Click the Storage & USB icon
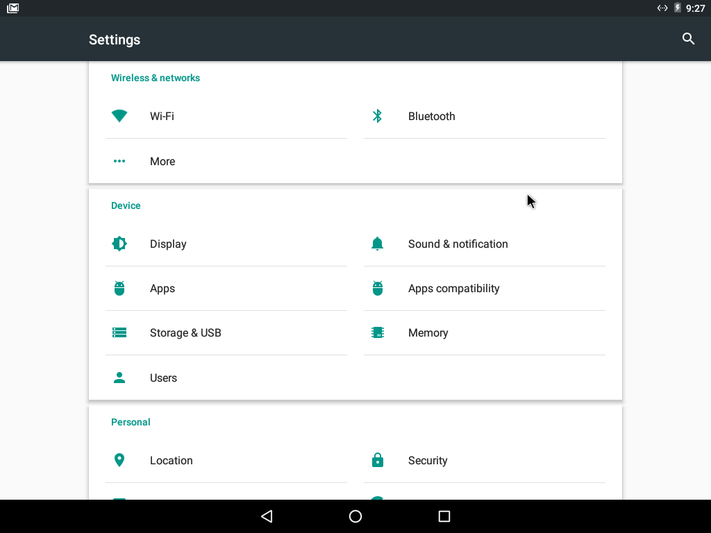The image size is (711, 533). 119,332
